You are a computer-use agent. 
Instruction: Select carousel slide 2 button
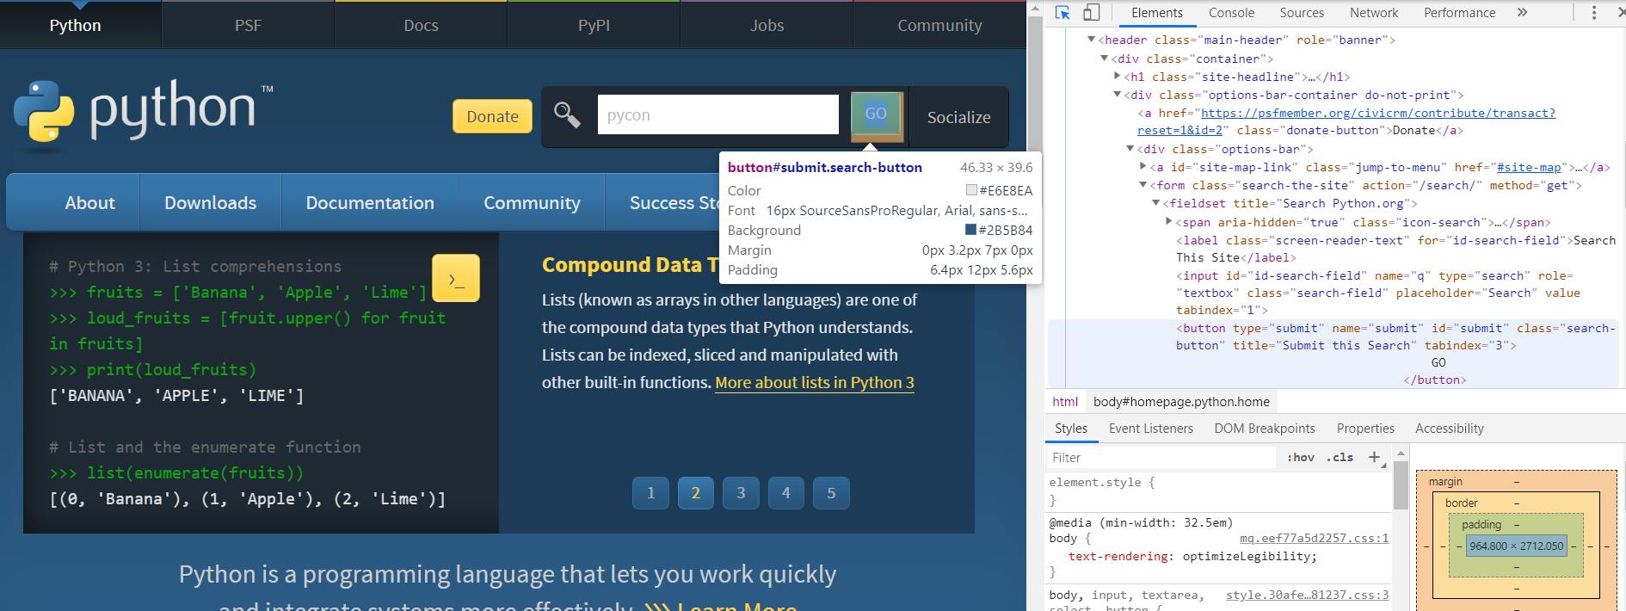pos(695,493)
